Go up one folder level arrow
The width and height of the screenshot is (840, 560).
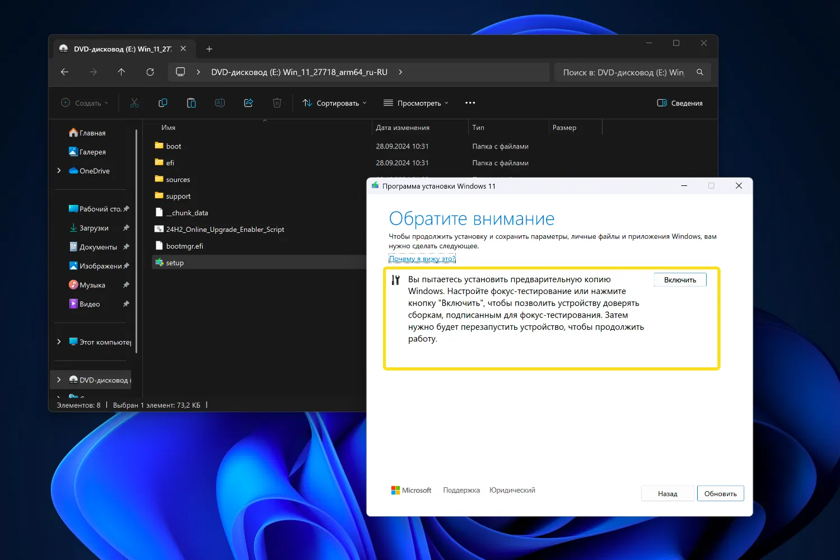pyautogui.click(x=122, y=72)
